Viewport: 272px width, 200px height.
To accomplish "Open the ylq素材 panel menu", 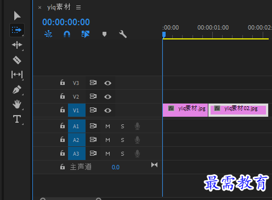I will 78,8.
